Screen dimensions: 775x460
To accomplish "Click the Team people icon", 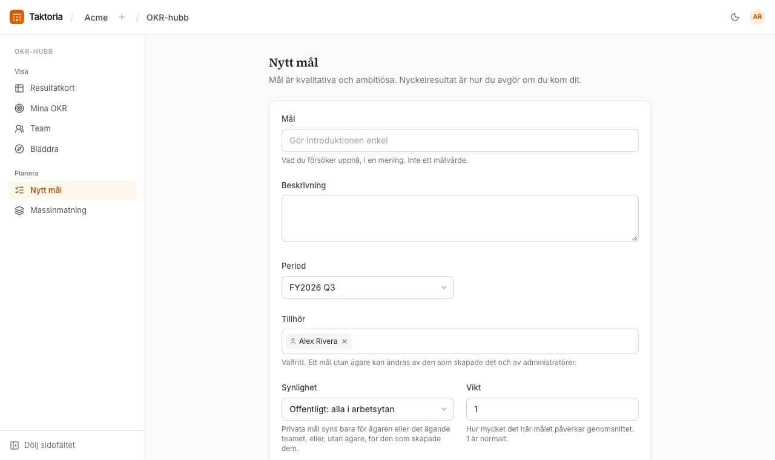I will point(19,129).
